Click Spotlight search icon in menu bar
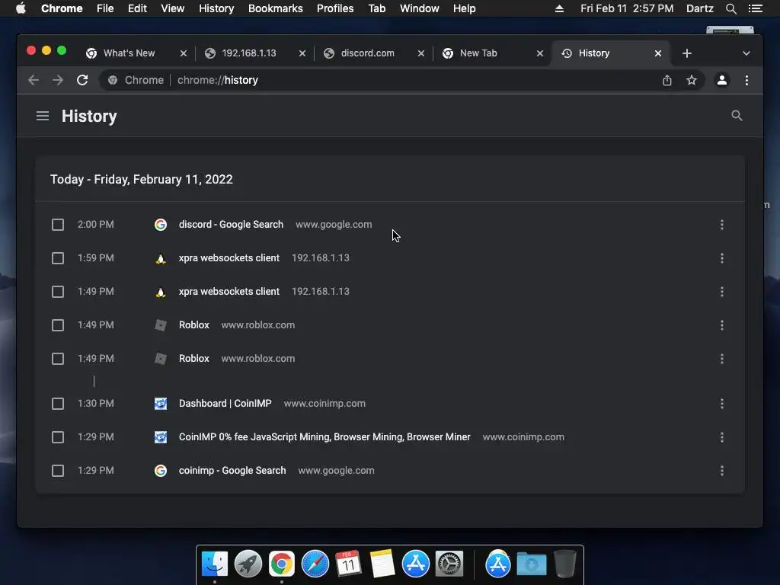This screenshot has height=585, width=780. pos(730,8)
